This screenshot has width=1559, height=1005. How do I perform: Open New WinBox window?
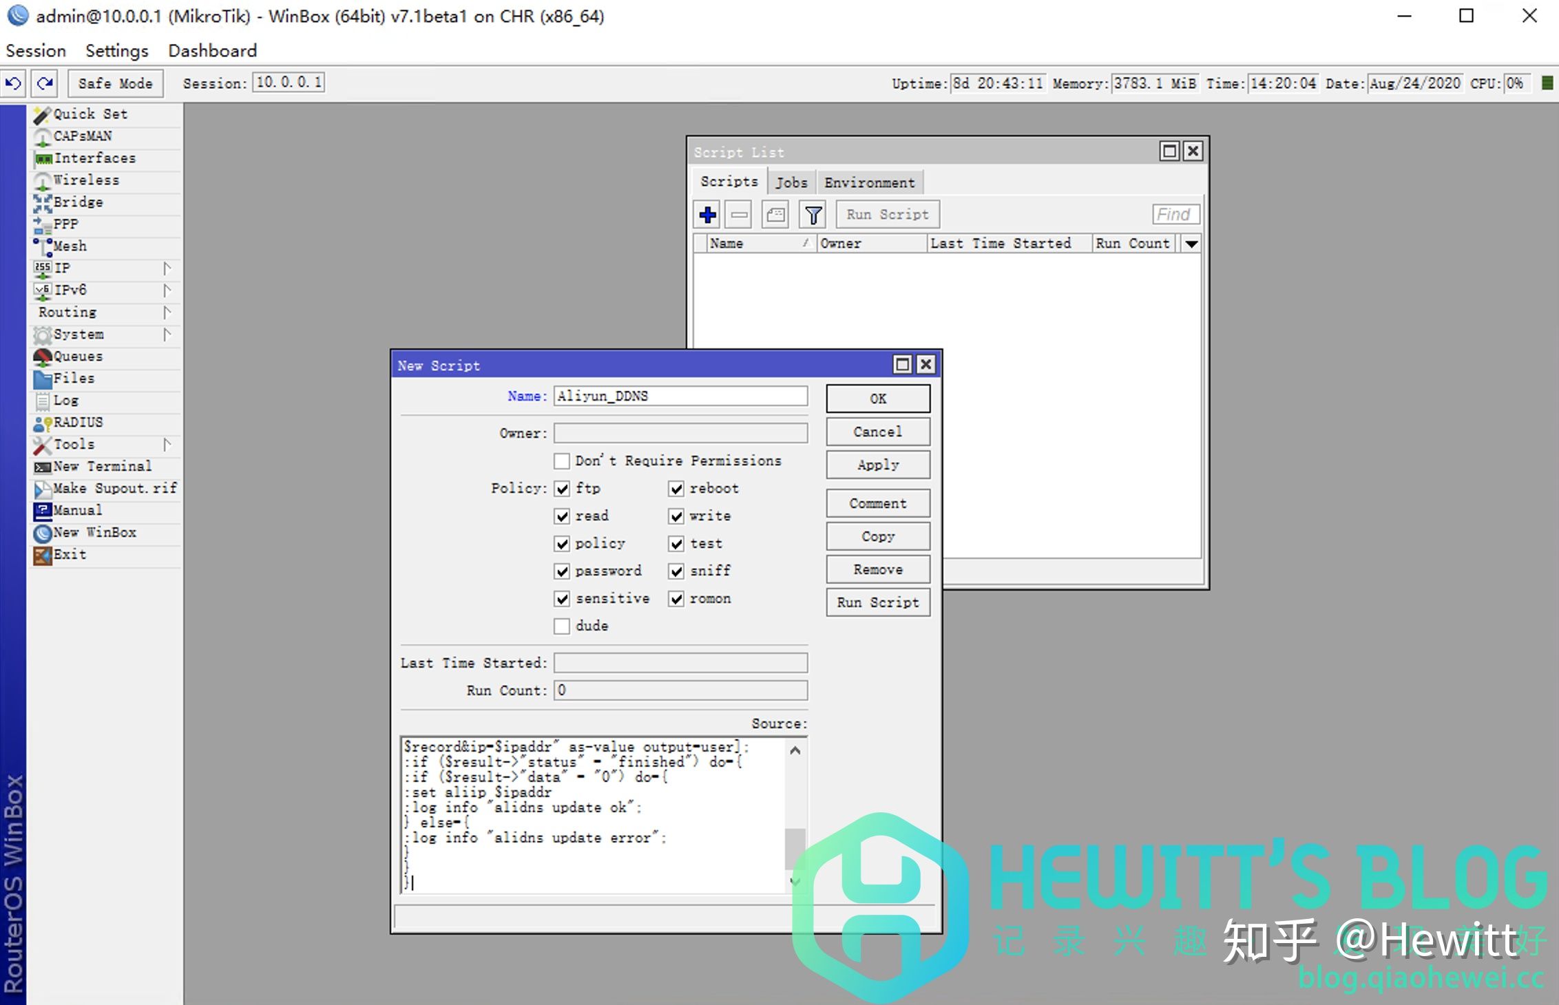pyautogui.click(x=105, y=533)
